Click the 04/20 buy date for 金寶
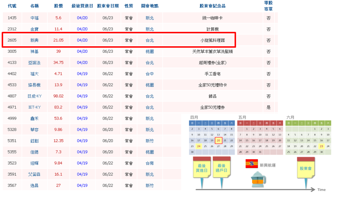 pos(82,29)
